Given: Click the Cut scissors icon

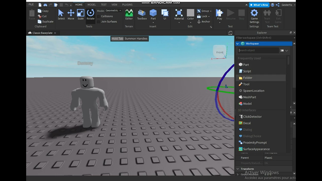Looking at the screenshot, I should coord(39,16).
